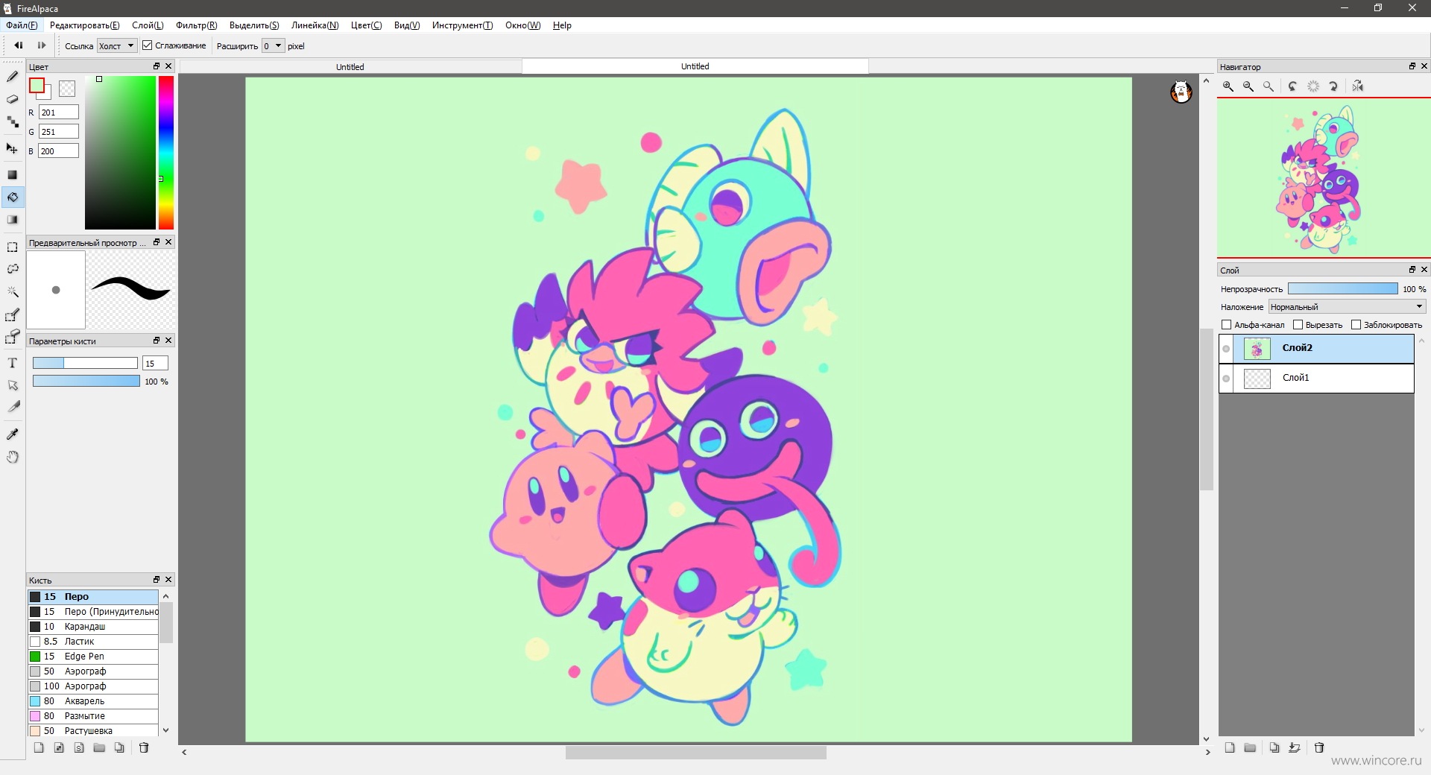The image size is (1431, 775).
Task: Merge layer down in layer panel
Action: (x=1295, y=747)
